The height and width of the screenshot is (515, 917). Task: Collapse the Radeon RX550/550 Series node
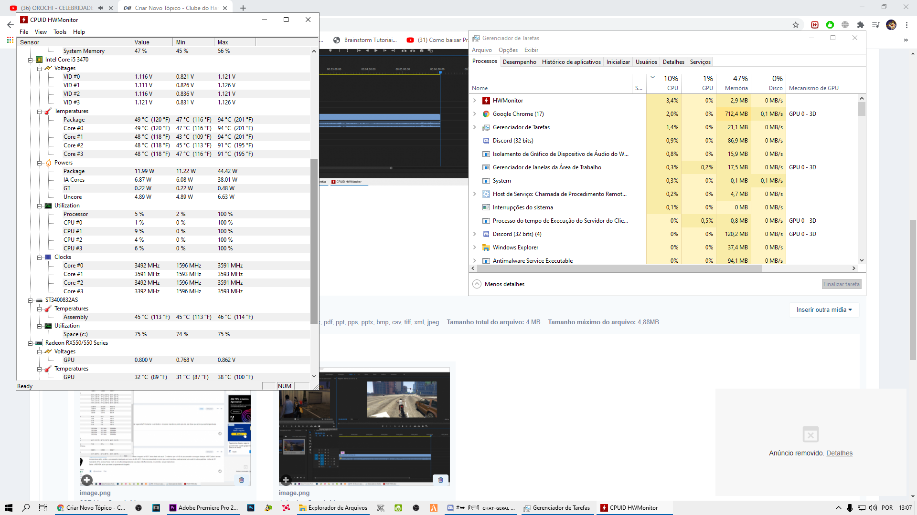point(30,343)
